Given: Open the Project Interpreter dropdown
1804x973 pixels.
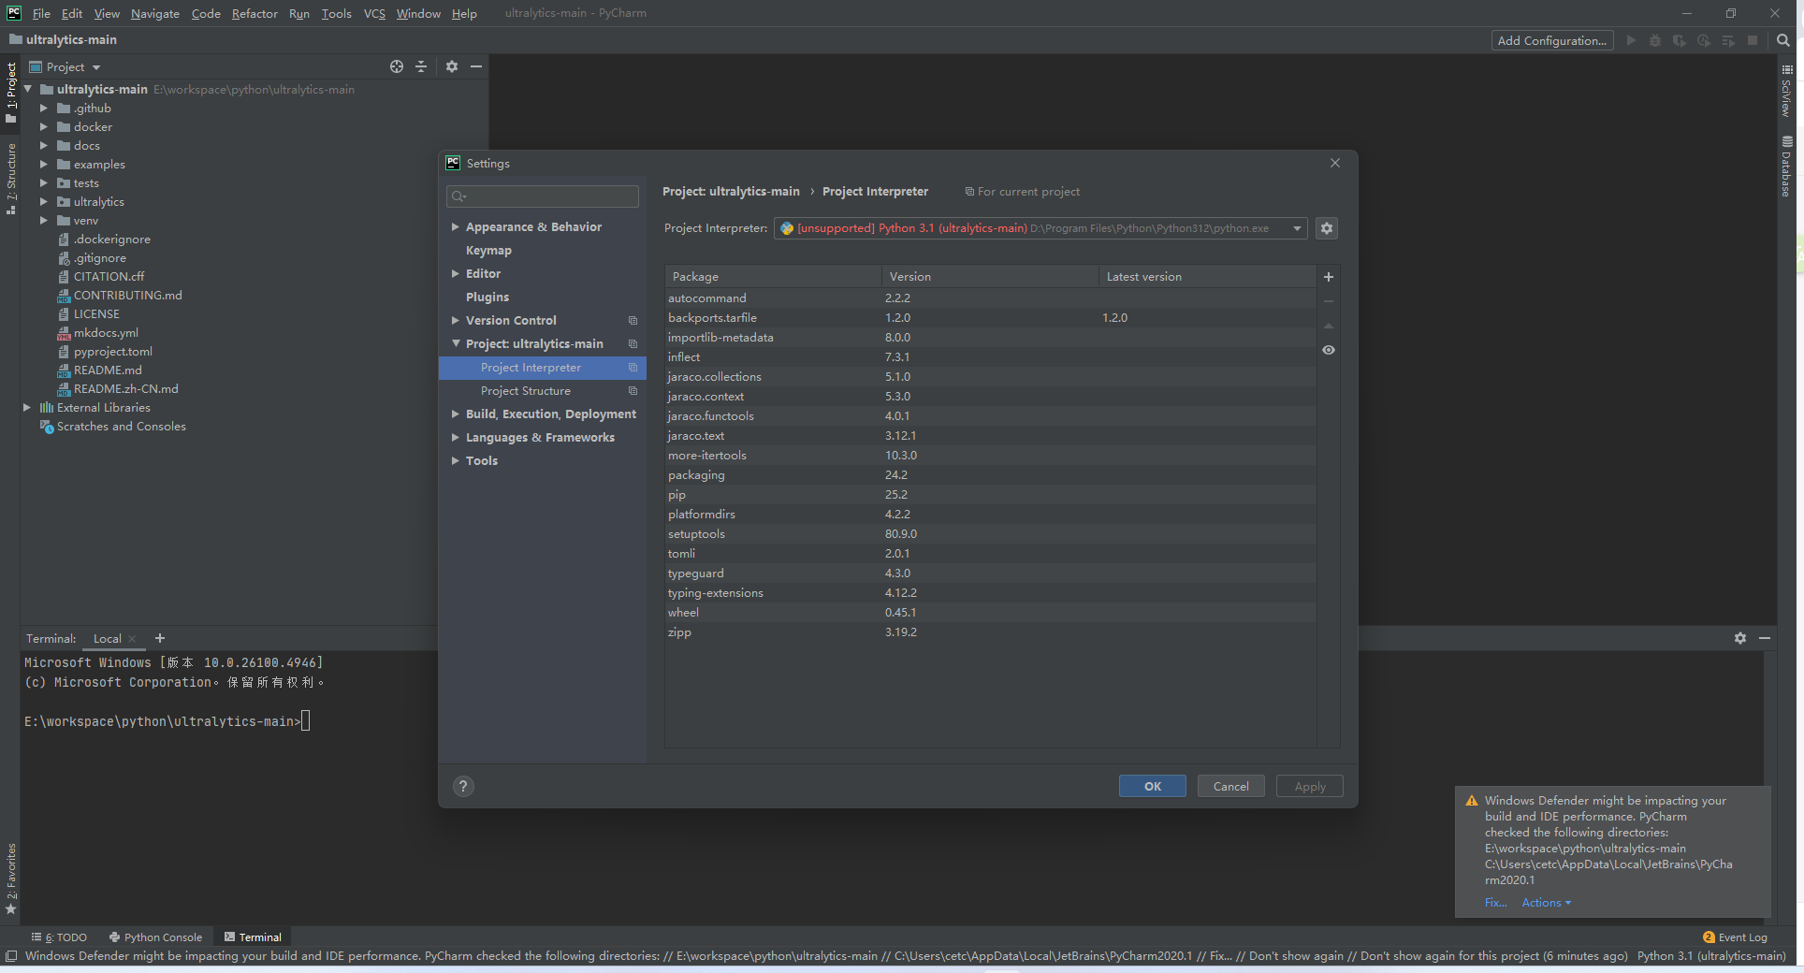Looking at the screenshot, I should click(x=1040, y=228).
